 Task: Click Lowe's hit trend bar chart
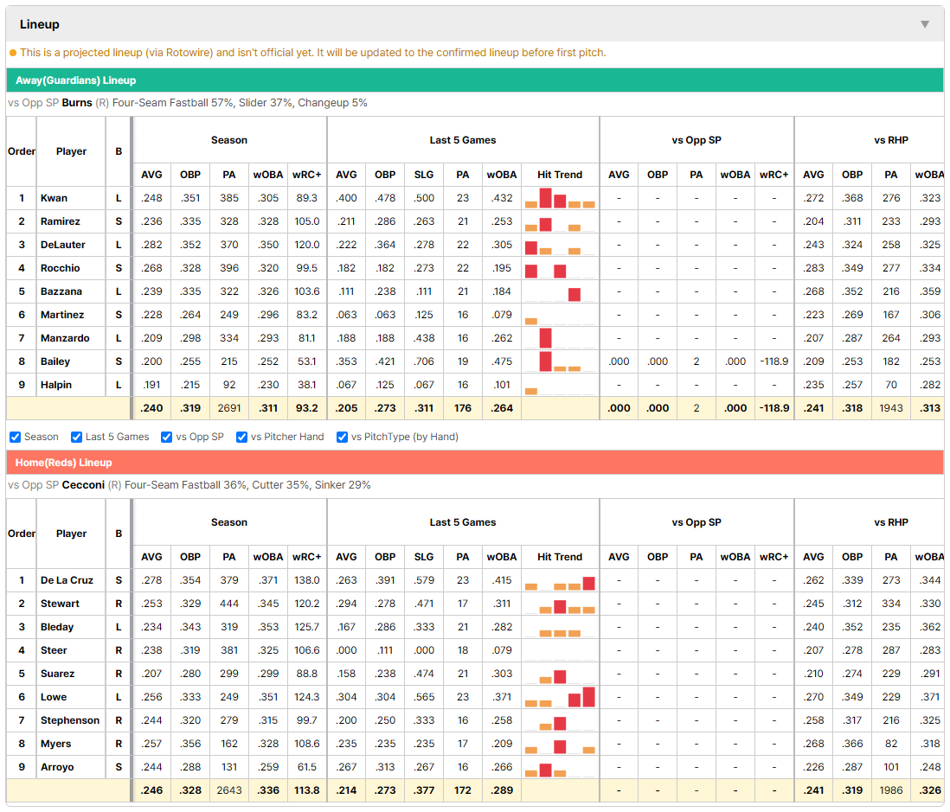tap(559, 697)
